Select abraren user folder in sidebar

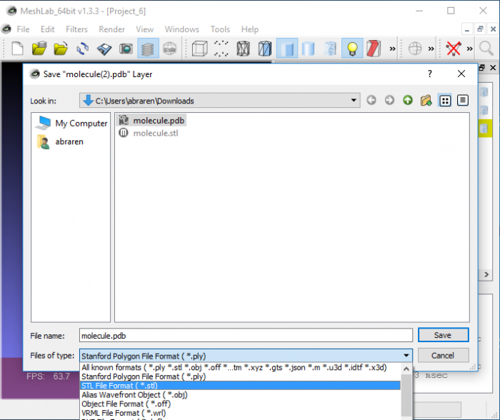pyautogui.click(x=60, y=141)
